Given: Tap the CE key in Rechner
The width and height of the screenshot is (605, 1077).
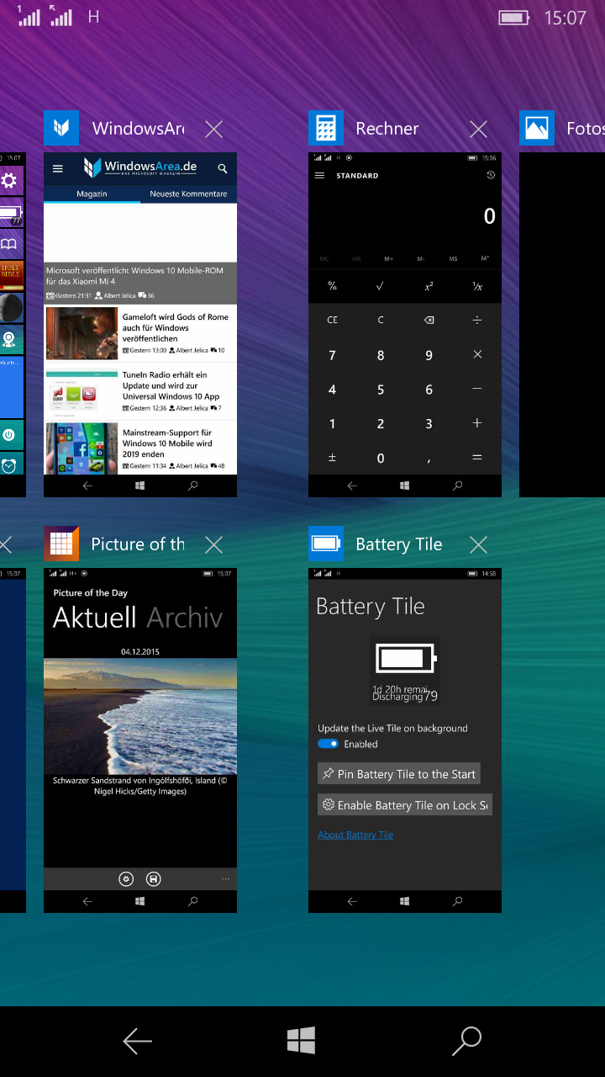Looking at the screenshot, I should point(332,320).
